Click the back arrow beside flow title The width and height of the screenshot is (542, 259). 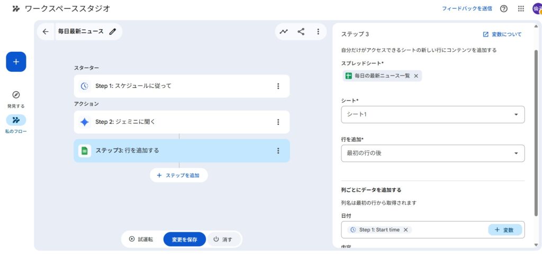(x=46, y=32)
